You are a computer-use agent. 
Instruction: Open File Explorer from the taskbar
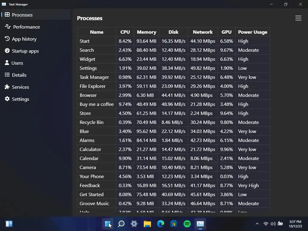click(x=147, y=224)
